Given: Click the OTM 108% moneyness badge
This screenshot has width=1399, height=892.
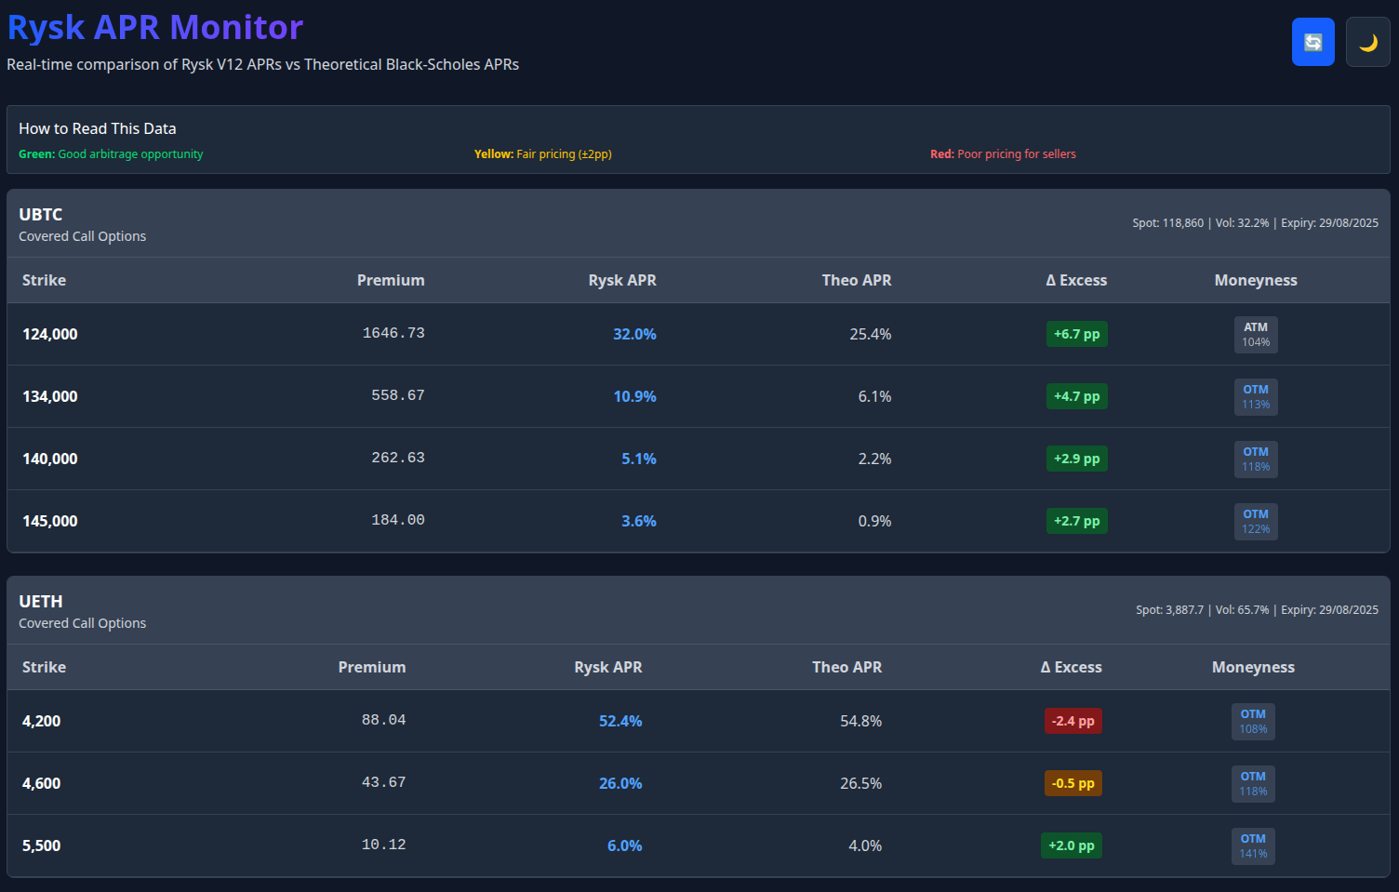Looking at the screenshot, I should pos(1253,722).
